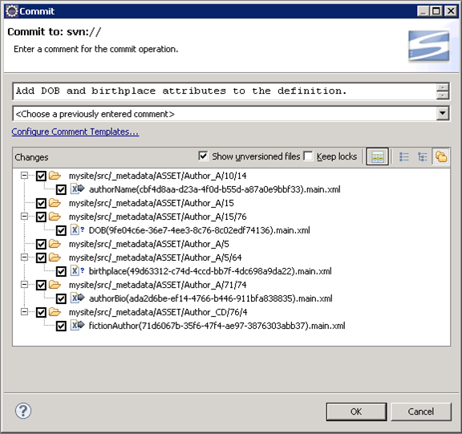Toggle Show unversioned files checkbox

coord(203,156)
